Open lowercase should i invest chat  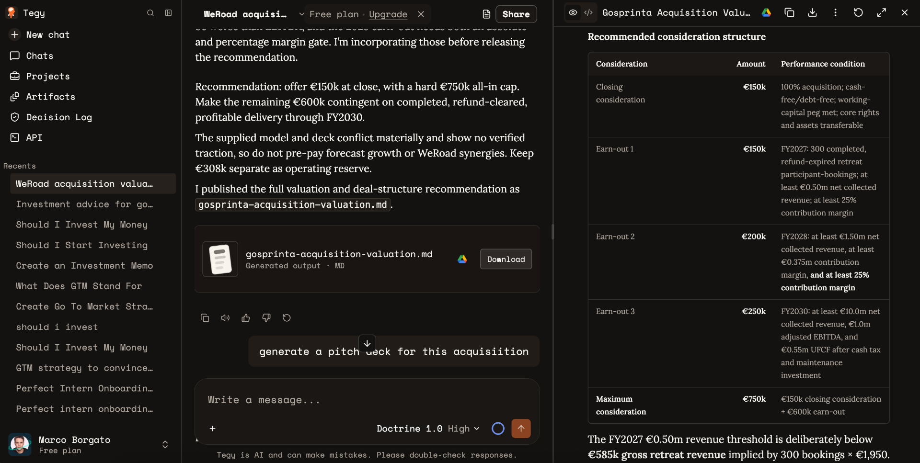93,327
